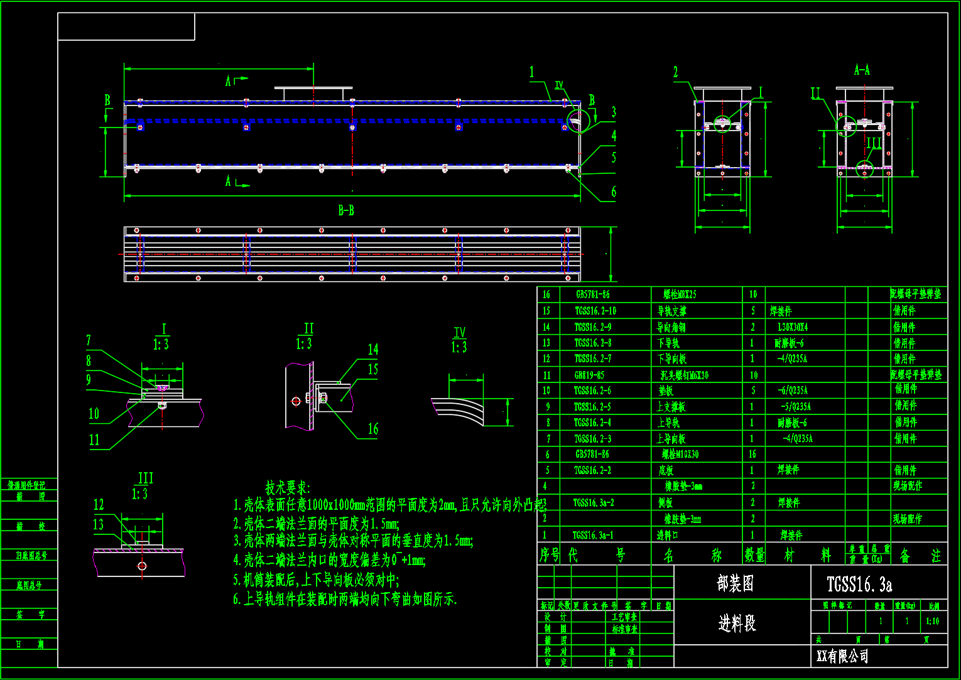This screenshot has width=961, height=680.
Task: Click 螺栓M8X25 entry in parts list
Action: tap(680, 294)
